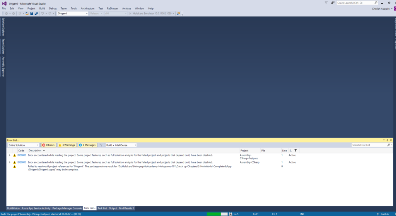The image size is (396, 216).
Task: Click Publish in the status bar
Action: coord(385,214)
